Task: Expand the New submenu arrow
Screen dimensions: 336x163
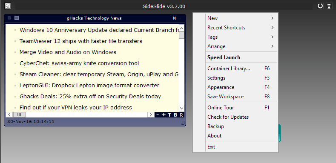Action: pos(273,18)
